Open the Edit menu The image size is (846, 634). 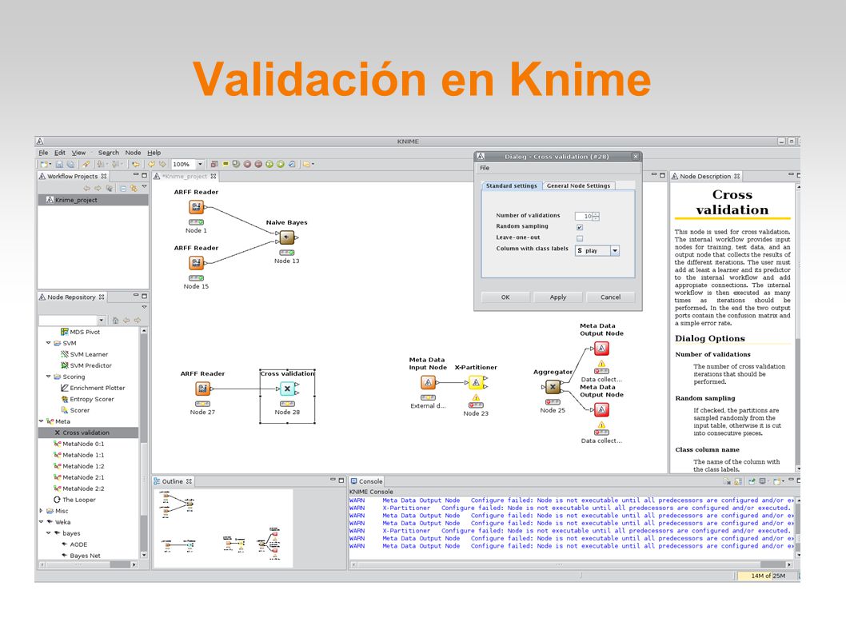tap(60, 153)
